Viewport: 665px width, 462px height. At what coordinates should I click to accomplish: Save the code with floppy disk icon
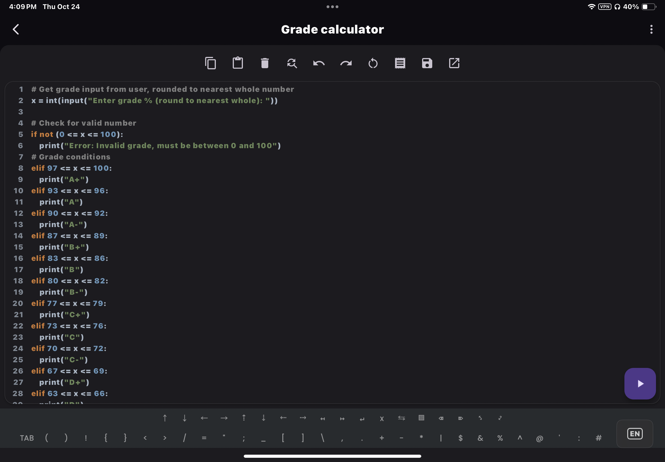(x=427, y=63)
